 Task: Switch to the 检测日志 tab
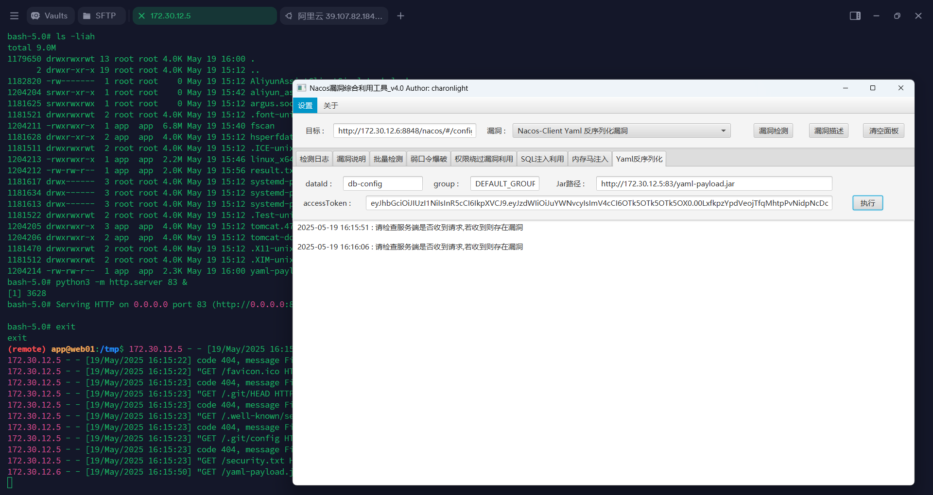pos(314,159)
